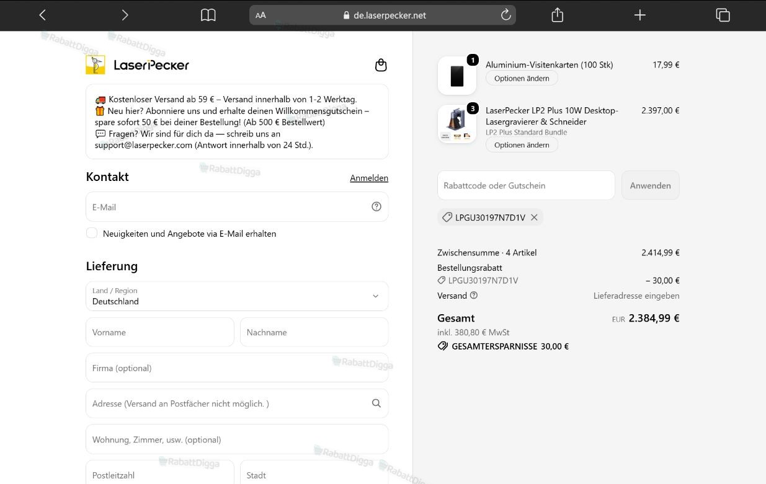Screen dimensions: 766x484
Task: Select the Wohnung, Zimmer, usw. field
Action: pyautogui.click(x=237, y=439)
